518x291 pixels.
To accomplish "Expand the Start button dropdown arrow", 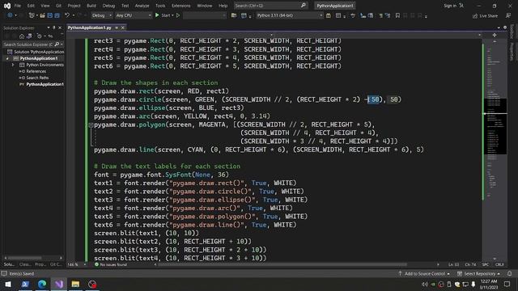I will pyautogui.click(x=172, y=15).
